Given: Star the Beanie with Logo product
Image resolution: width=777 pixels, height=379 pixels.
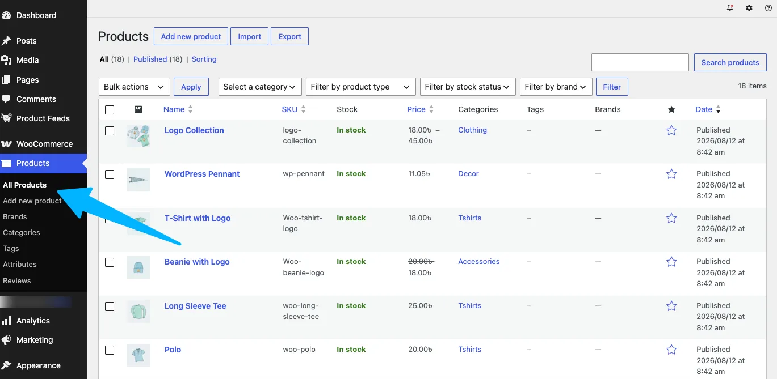Looking at the screenshot, I should [671, 262].
